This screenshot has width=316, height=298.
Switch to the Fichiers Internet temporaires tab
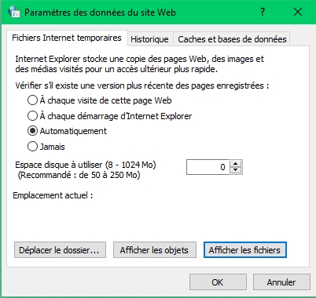click(67, 38)
